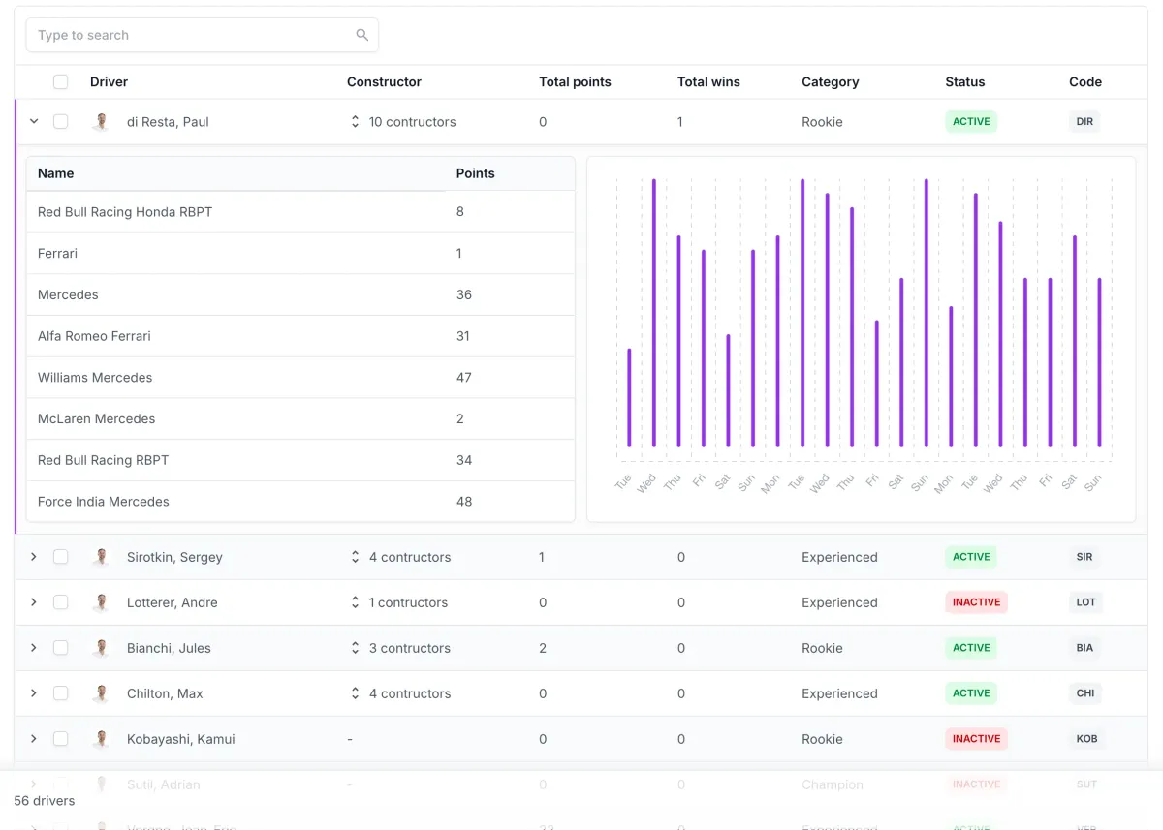Viewport: 1163px width, 830px height.
Task: Click the tallest first Wed chart bar
Action: pyautogui.click(x=654, y=313)
